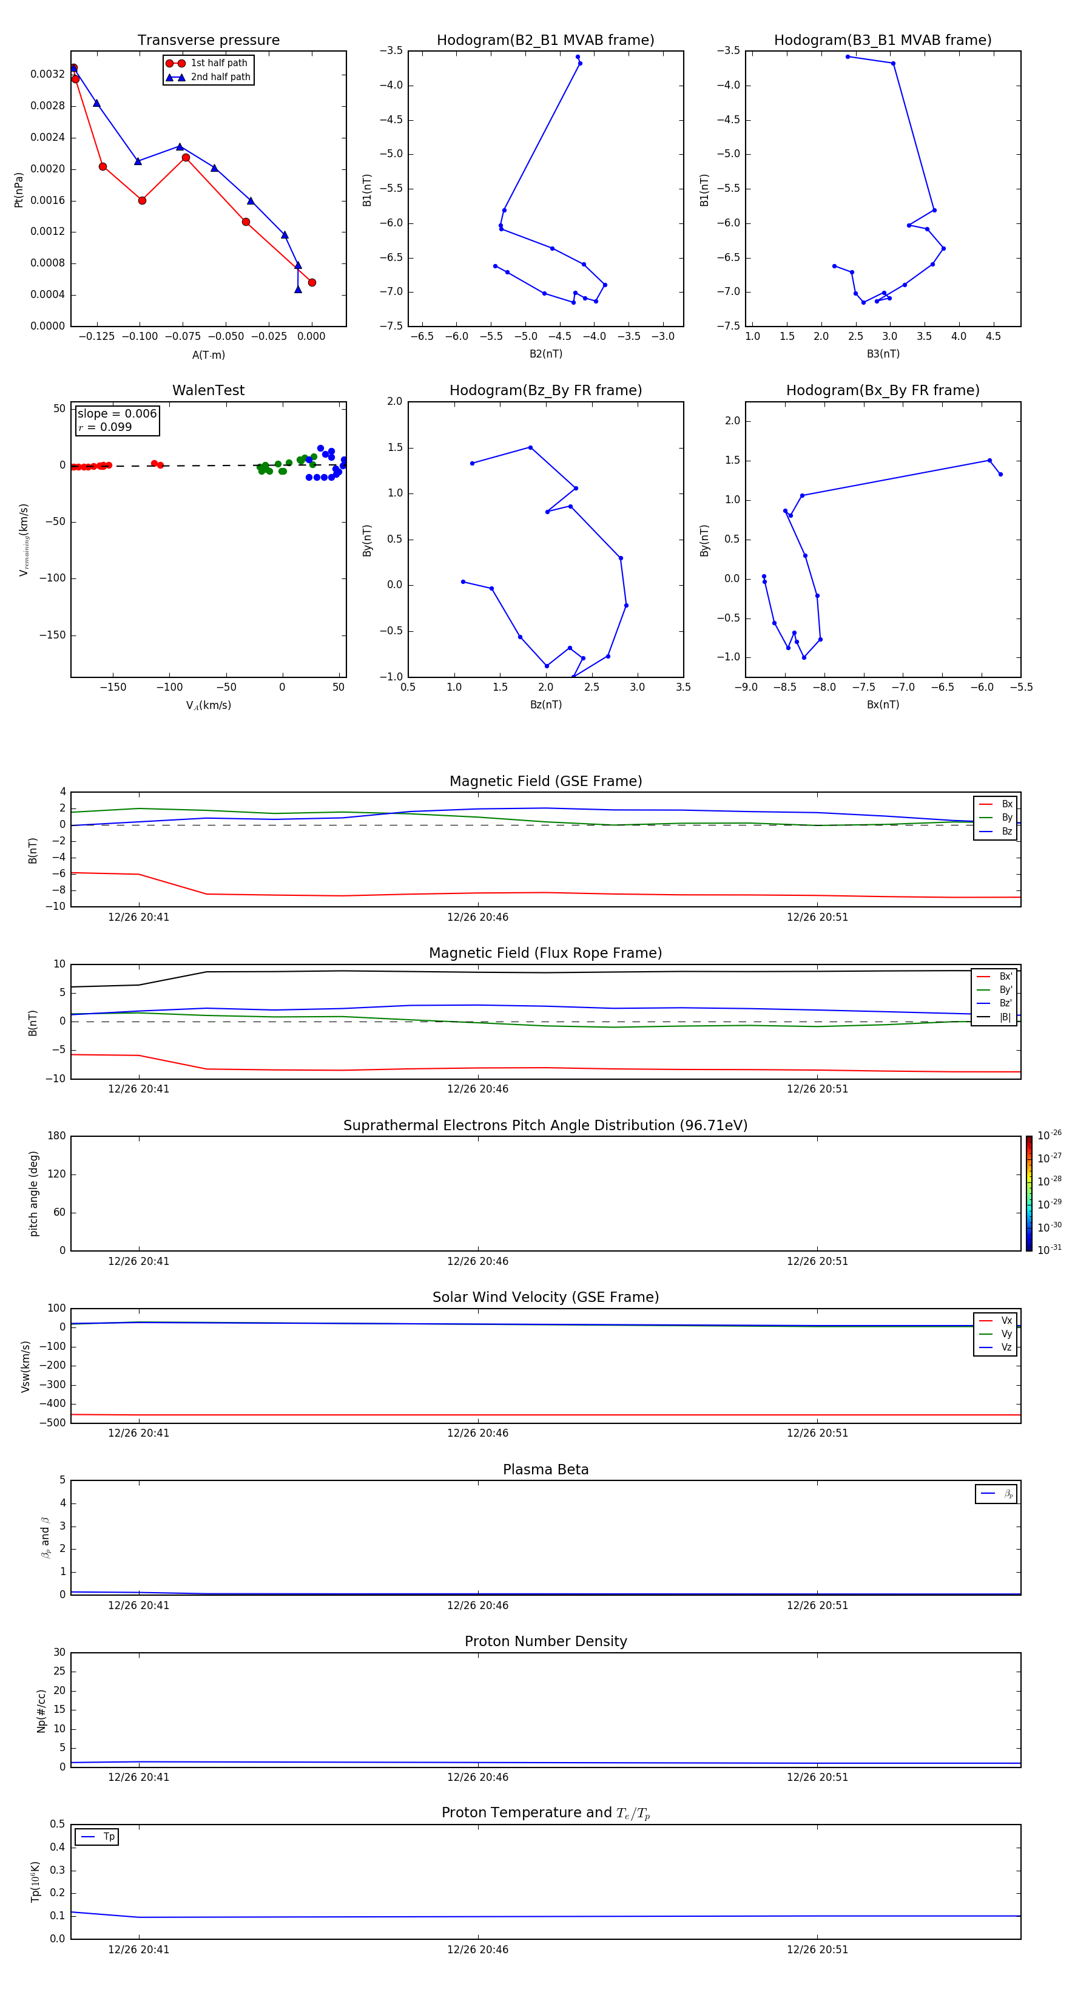Viewport: 1092px width, 2003px height.
Task: Select the Bx' legend entry in Flux Rope plot
Action: point(995,977)
